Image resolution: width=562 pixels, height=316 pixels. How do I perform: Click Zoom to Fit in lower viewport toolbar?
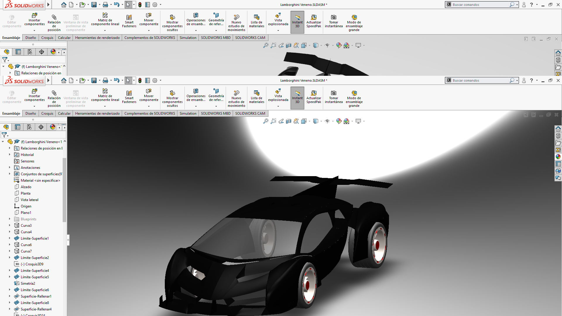click(266, 121)
